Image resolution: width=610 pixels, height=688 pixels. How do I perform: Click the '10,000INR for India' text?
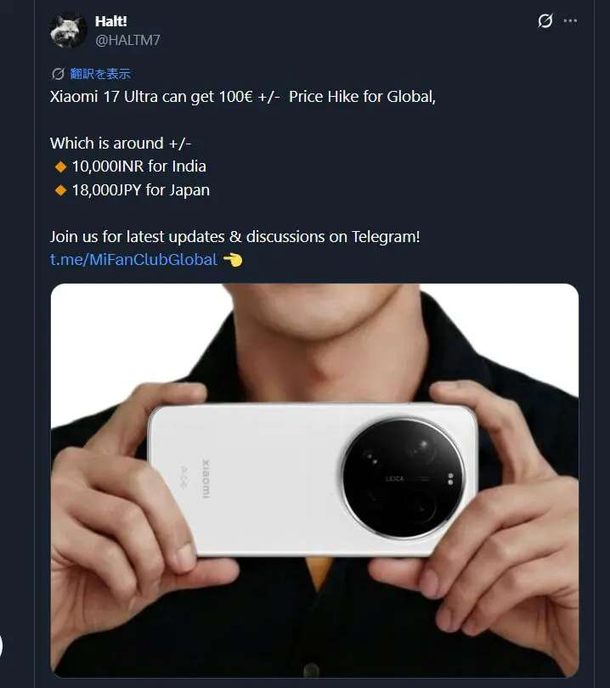pyautogui.click(x=139, y=166)
